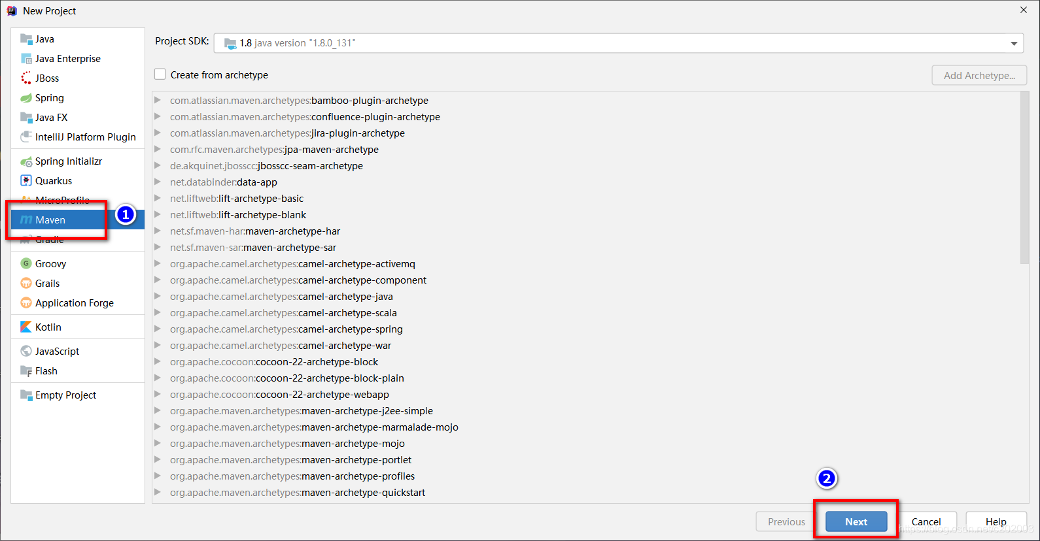Click the IntelliJ Platform Plugin icon

[x=26, y=137]
